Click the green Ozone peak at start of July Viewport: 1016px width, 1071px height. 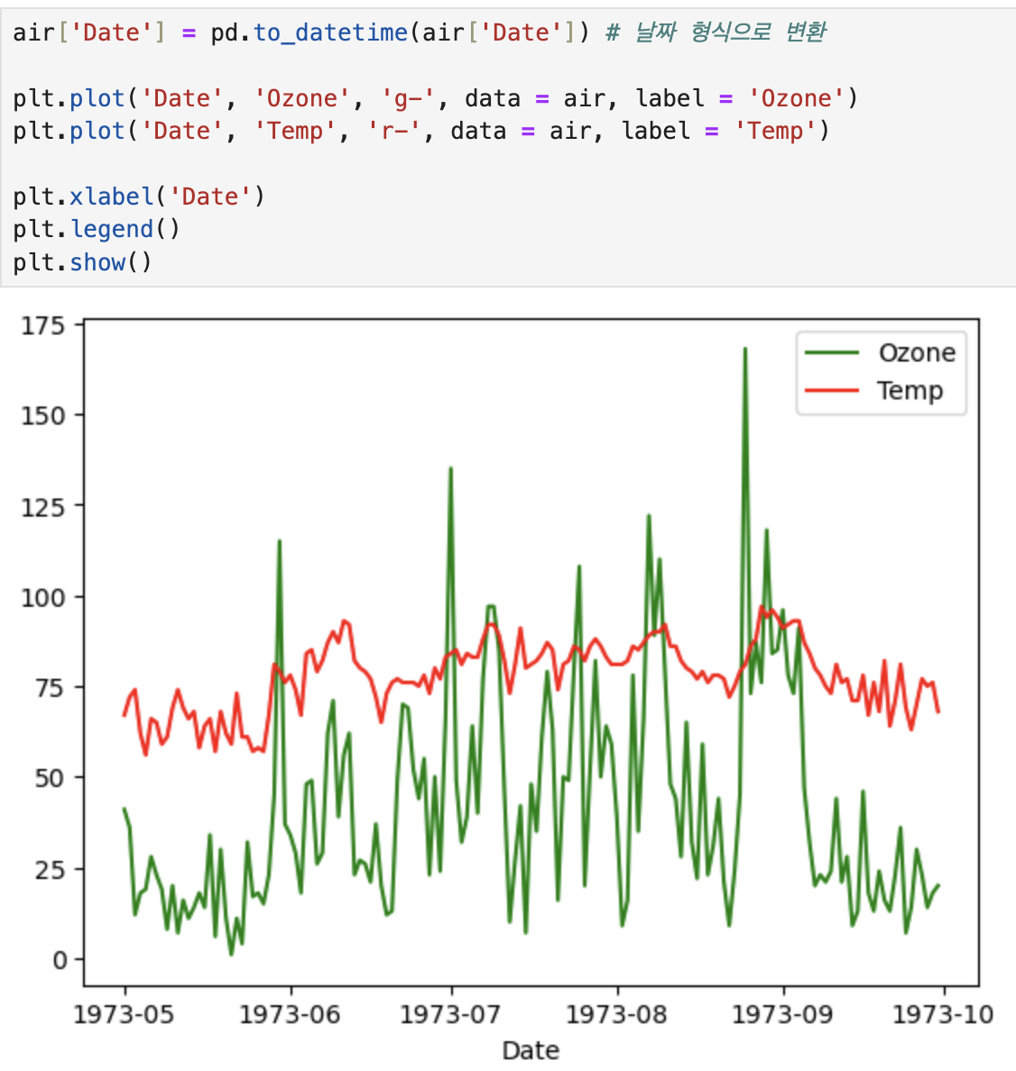[x=450, y=470]
